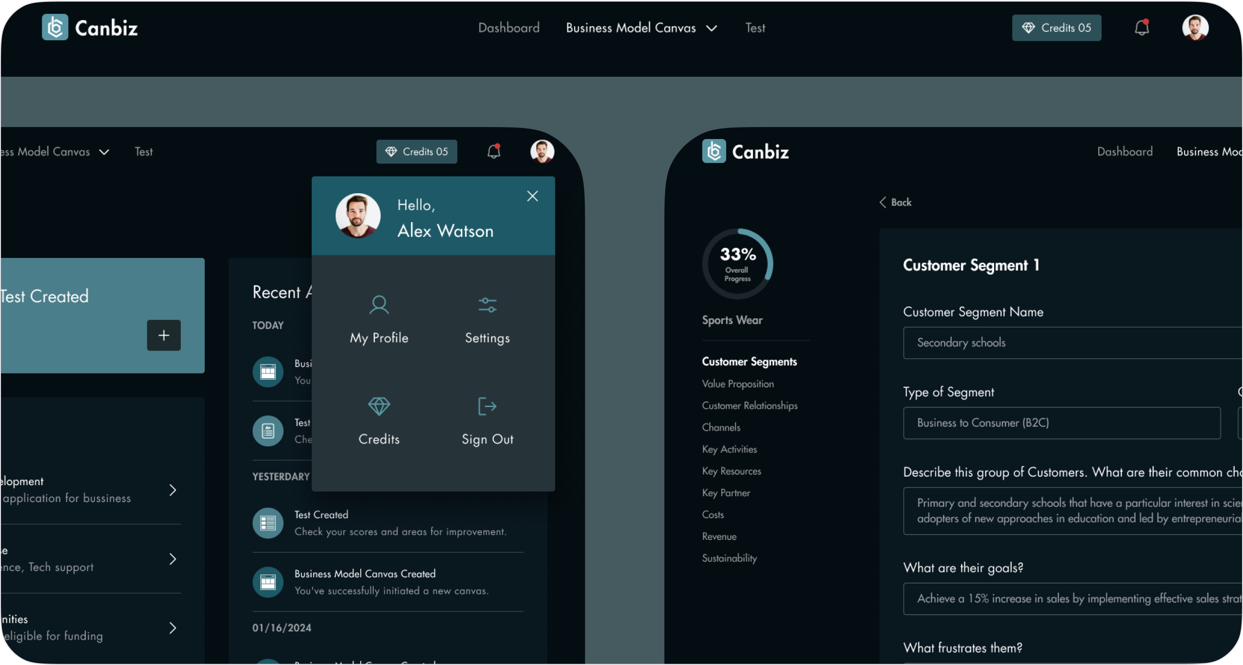1243x665 pixels.
Task: Open user avatar in top-right header
Action: point(1195,27)
